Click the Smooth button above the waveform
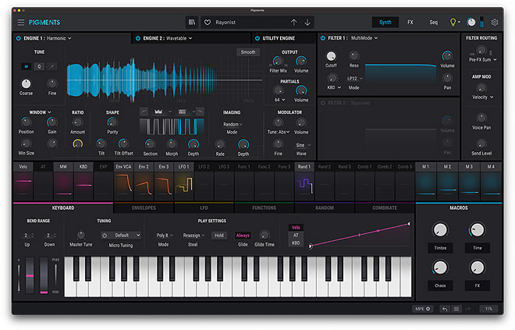This screenshot has height=330, width=515. 248,52
